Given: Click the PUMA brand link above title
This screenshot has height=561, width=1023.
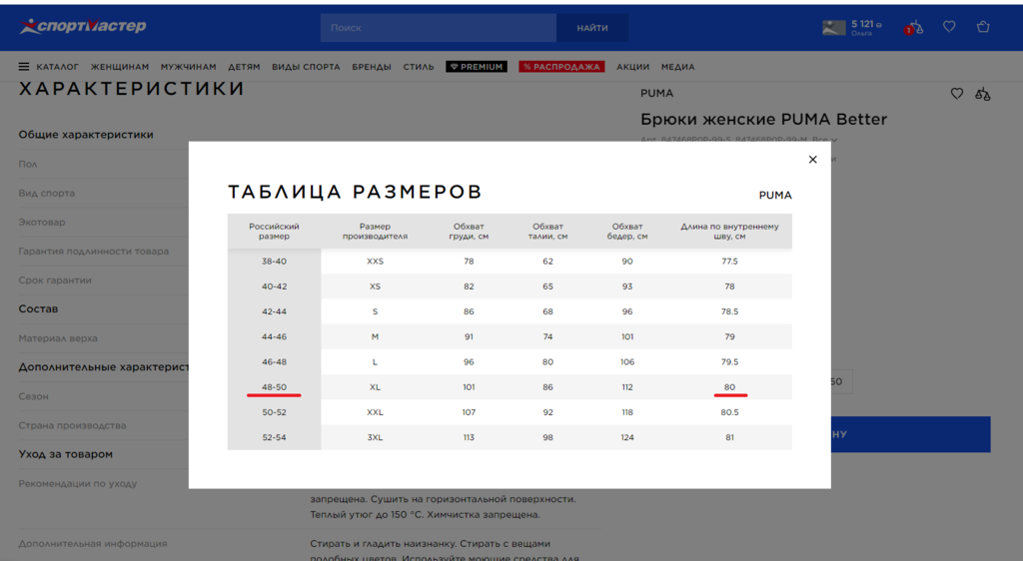Looking at the screenshot, I should [656, 93].
